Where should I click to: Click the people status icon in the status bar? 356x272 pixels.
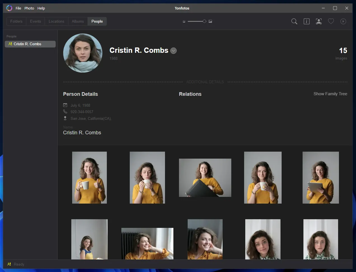9,264
